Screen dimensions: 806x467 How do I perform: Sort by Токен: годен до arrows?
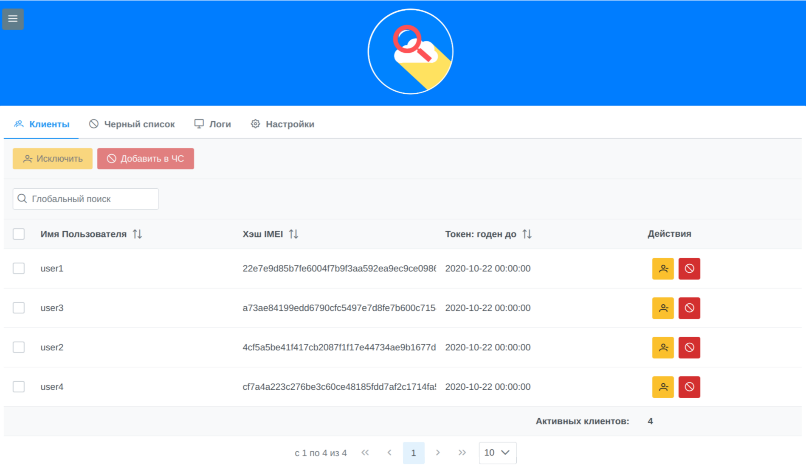pyautogui.click(x=527, y=234)
